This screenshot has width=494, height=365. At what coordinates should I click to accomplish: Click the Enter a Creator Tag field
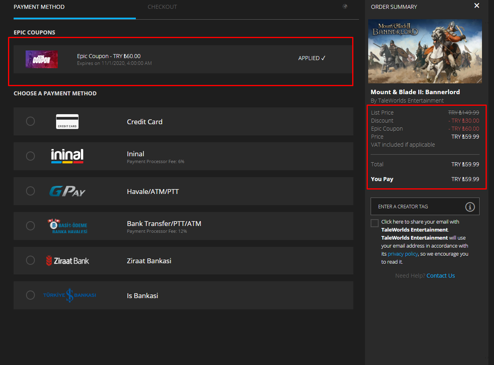[x=425, y=207]
